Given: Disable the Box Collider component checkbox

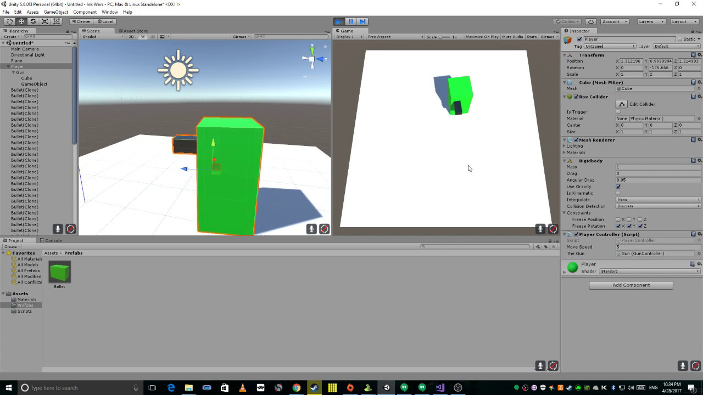Looking at the screenshot, I should point(576,97).
